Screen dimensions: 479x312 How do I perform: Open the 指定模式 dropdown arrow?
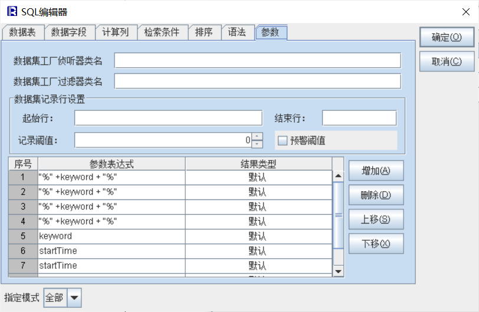74,297
